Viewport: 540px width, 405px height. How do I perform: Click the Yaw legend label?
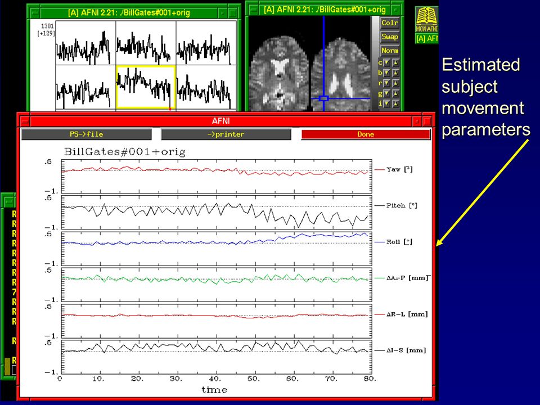(399, 169)
